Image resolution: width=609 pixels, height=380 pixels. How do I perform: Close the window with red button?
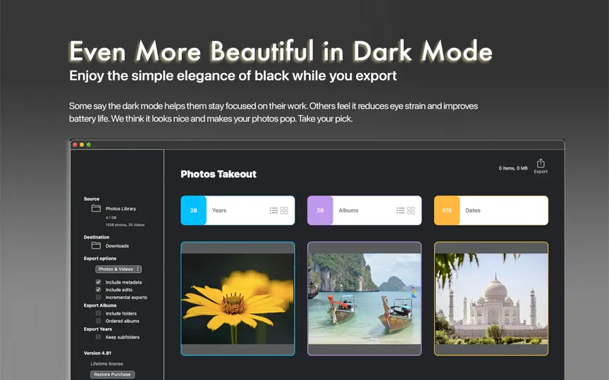75,145
